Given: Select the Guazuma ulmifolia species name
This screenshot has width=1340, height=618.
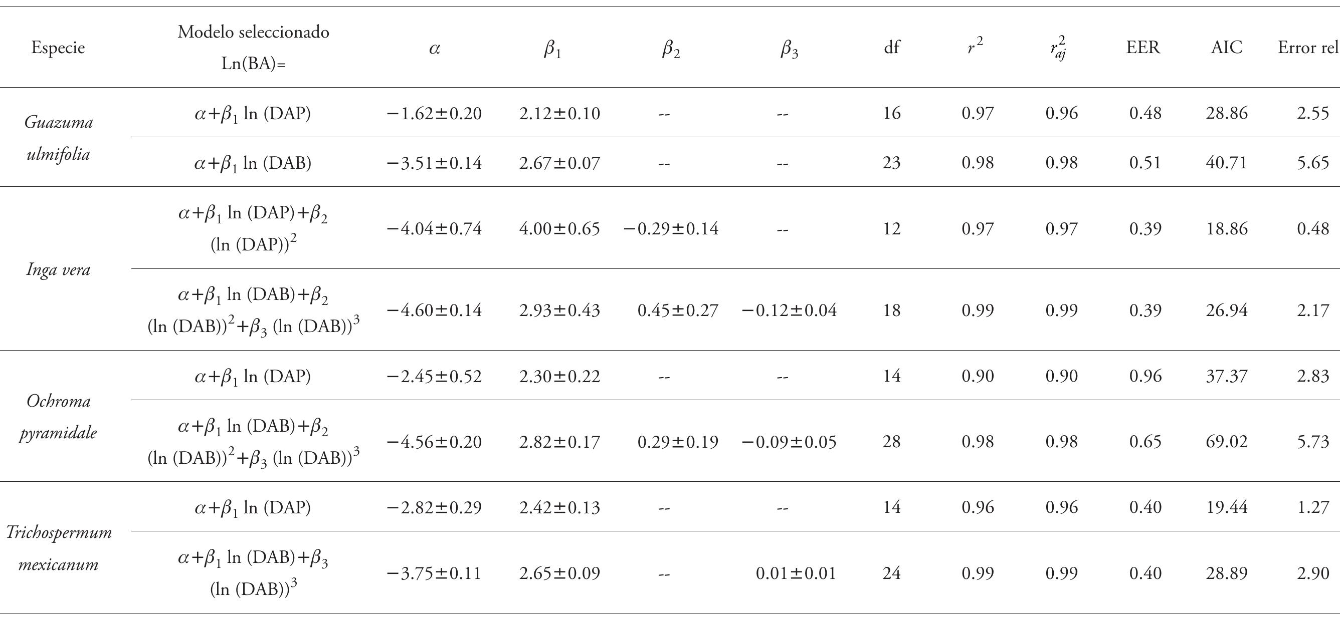Looking at the screenshot, I should [x=58, y=138].
